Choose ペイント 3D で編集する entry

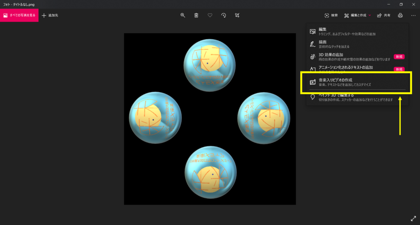coord(357,98)
